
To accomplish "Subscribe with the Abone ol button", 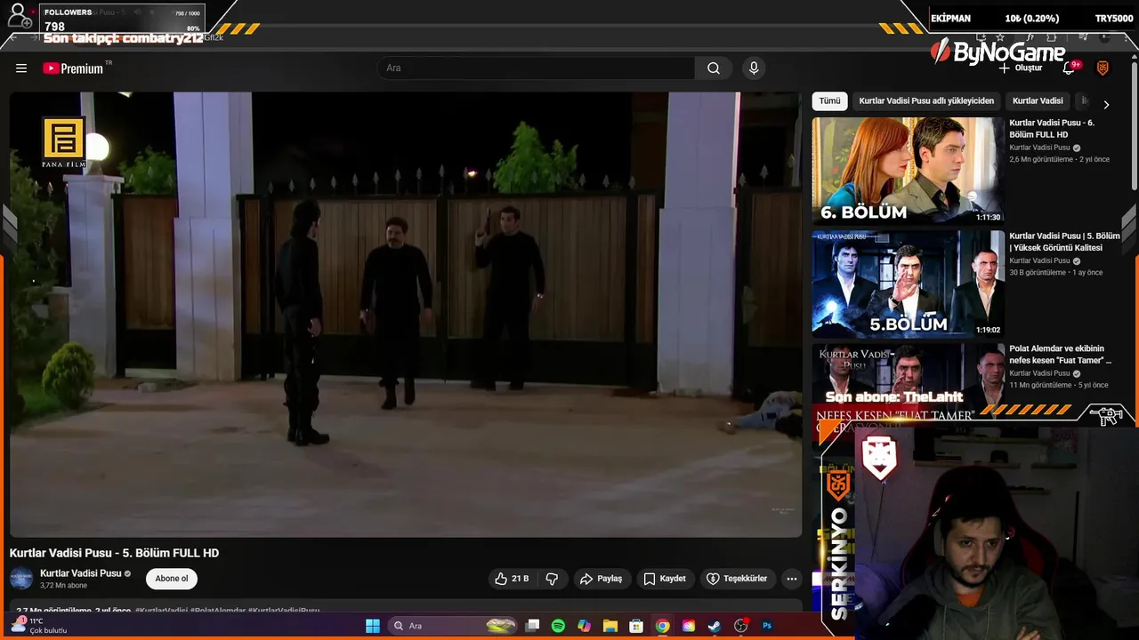I will (172, 579).
